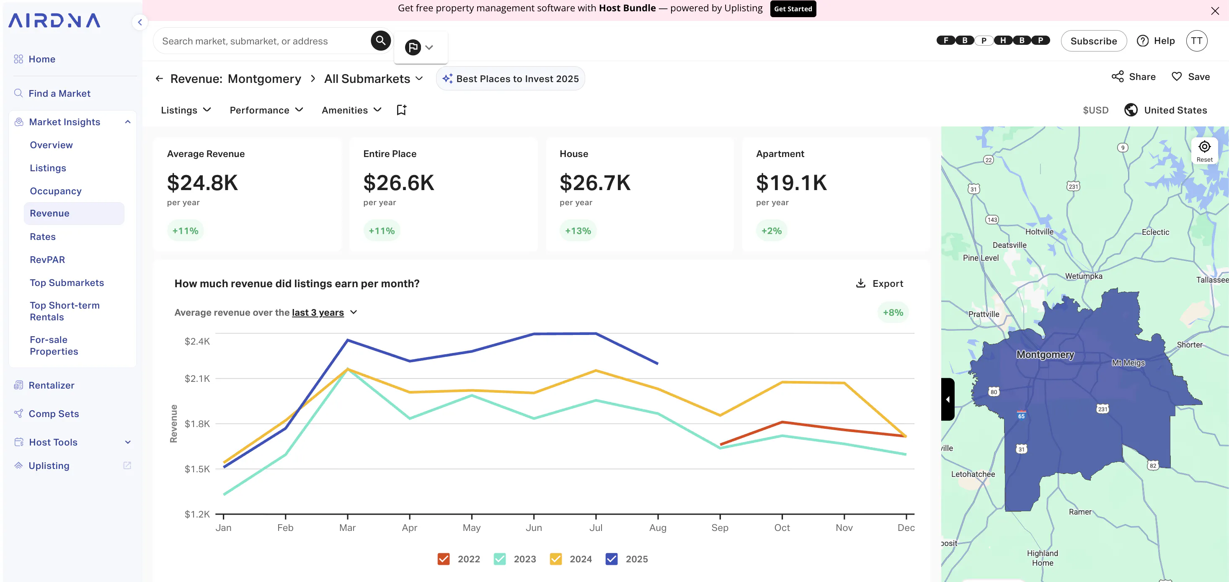Select Revenue in the sidebar
The width and height of the screenshot is (1229, 582).
[74, 213]
